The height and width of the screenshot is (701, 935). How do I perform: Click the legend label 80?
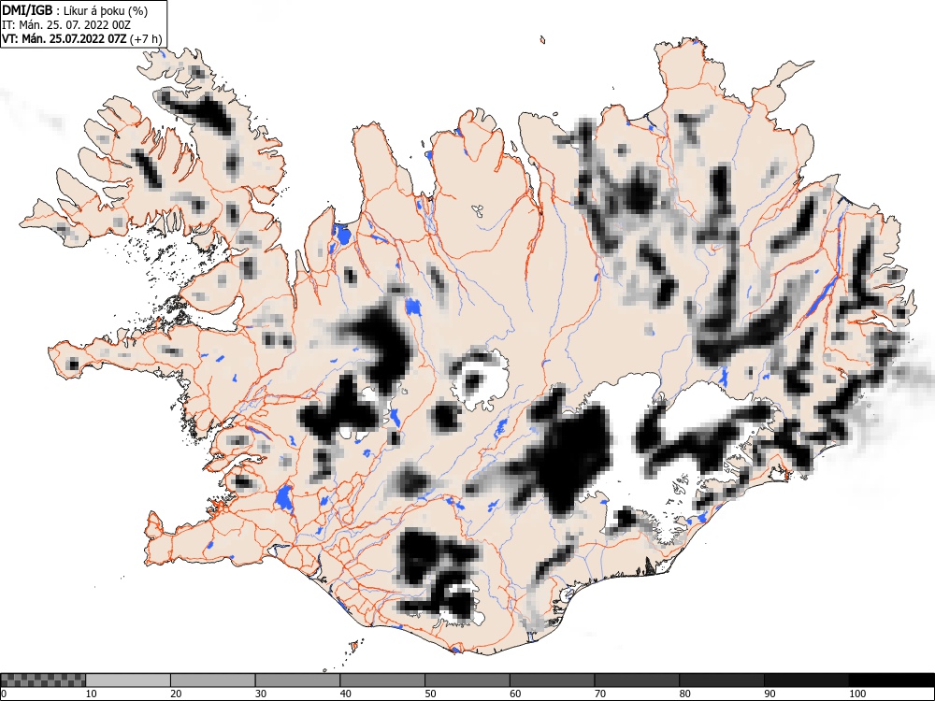point(684,694)
